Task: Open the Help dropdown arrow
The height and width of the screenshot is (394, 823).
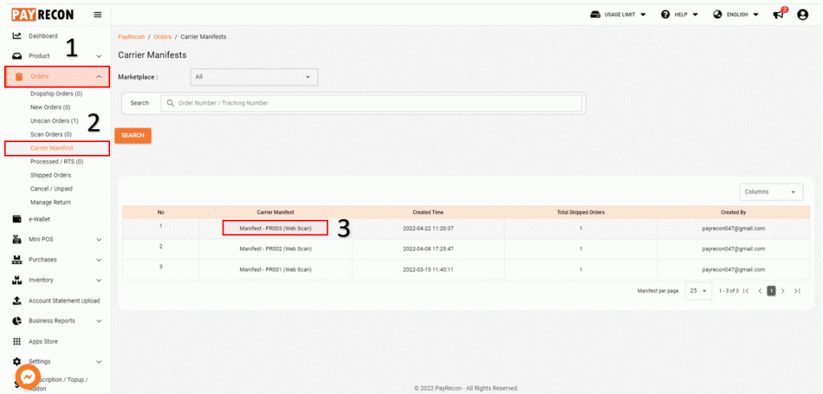Action: pos(695,14)
